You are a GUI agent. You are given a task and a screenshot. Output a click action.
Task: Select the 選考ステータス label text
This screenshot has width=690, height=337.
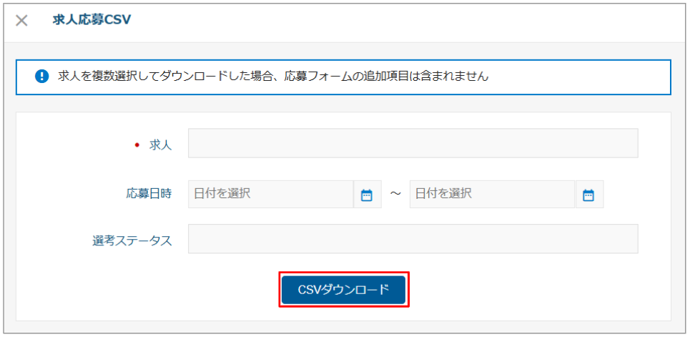pos(132,240)
